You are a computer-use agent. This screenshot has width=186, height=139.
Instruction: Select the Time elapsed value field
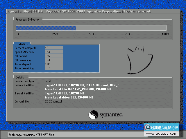pyautogui.click(x=54, y=64)
